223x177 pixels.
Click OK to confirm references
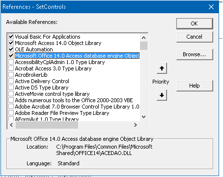point(195,23)
